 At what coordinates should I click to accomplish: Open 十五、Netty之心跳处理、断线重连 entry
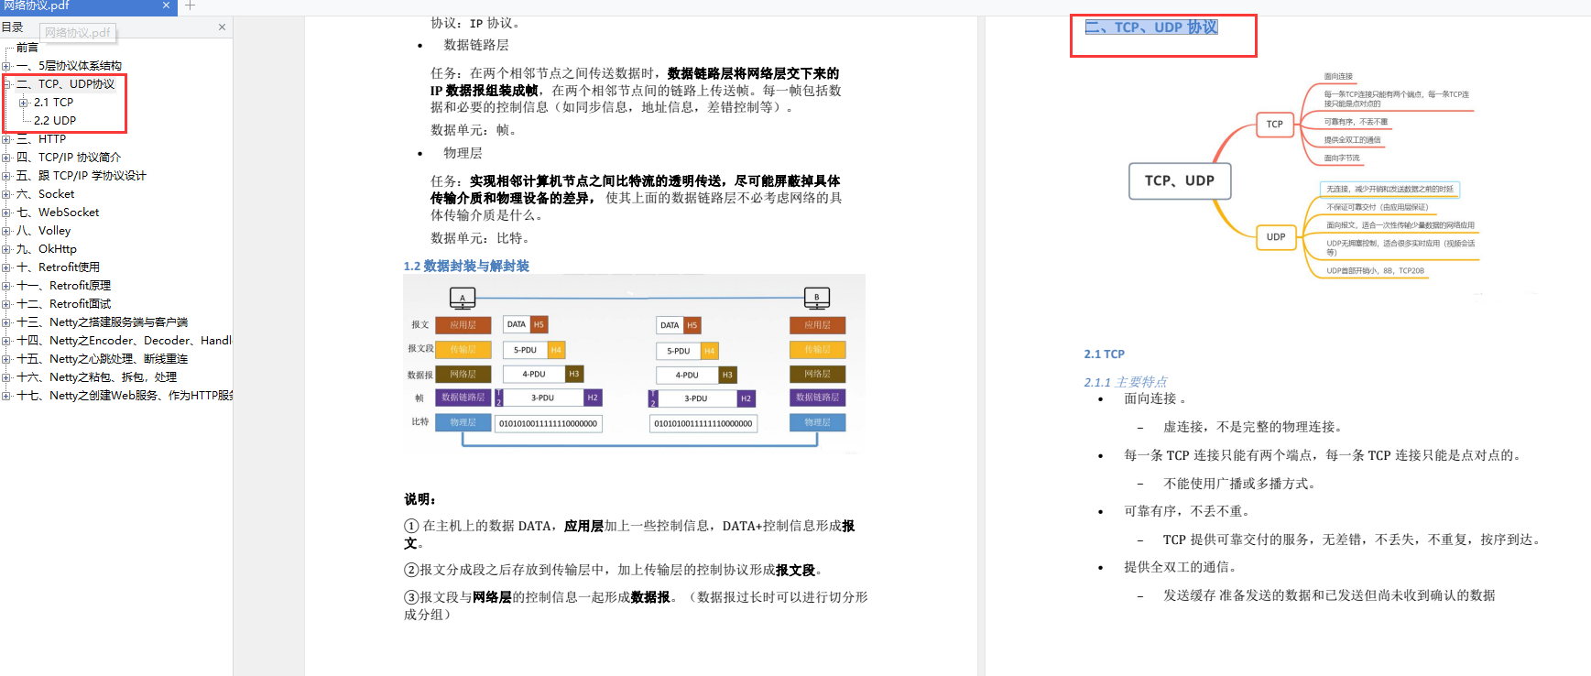pyautogui.click(x=102, y=359)
